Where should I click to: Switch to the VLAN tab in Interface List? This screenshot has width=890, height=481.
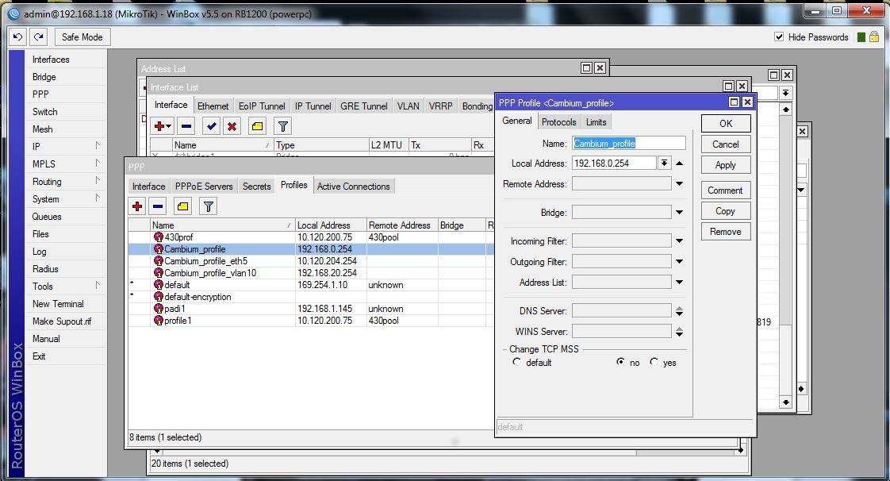point(408,106)
